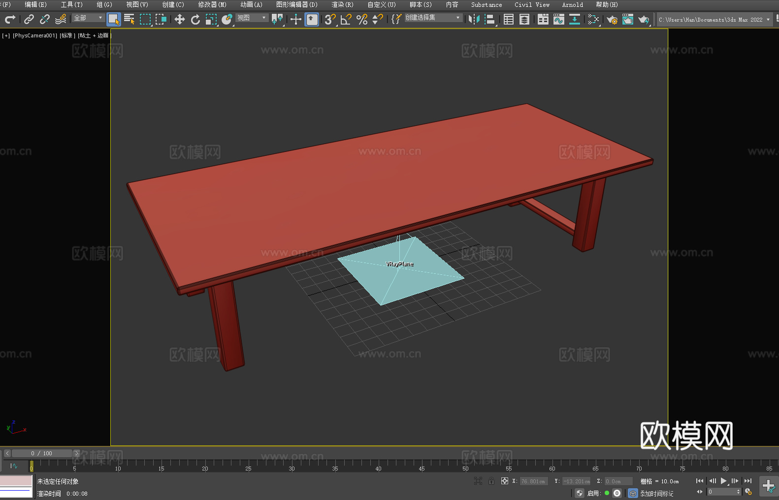Click 标准 viewport shading label
This screenshot has height=500, width=779.
tap(67, 35)
